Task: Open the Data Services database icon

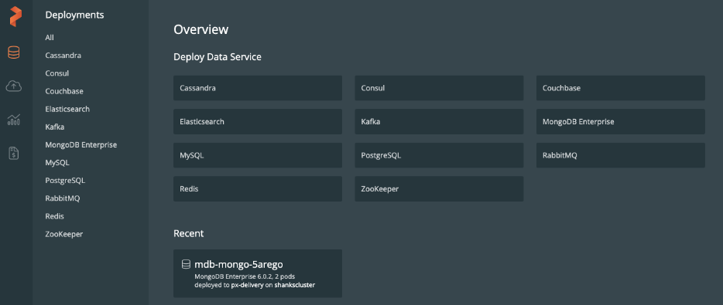Action: tap(14, 53)
